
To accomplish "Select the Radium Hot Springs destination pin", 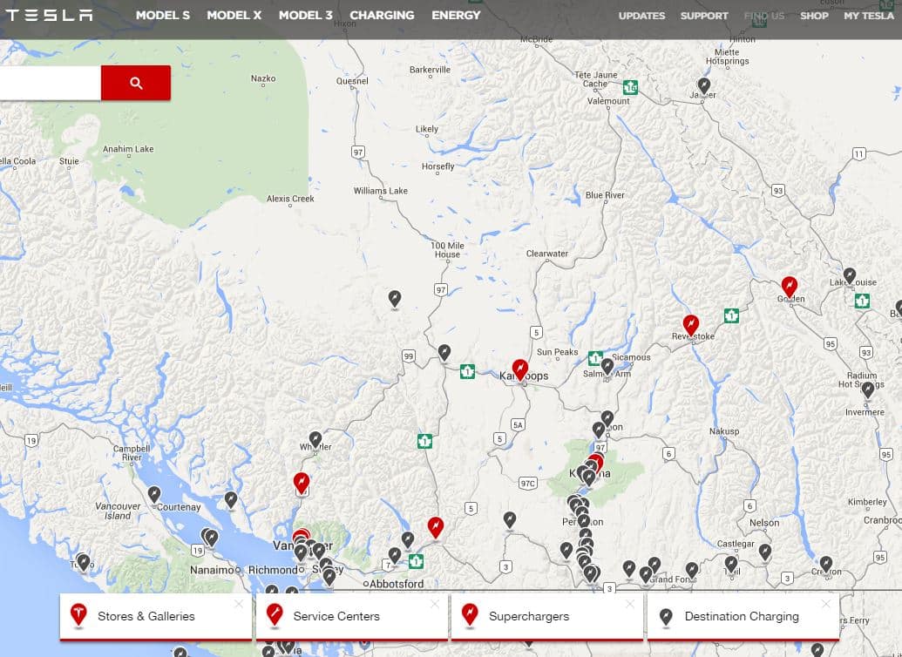I will click(x=867, y=390).
